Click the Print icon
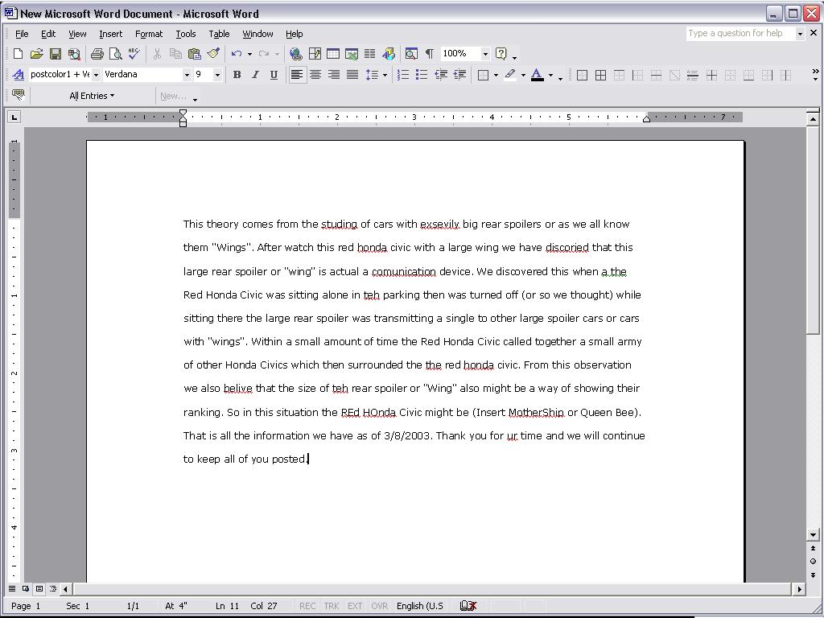824x618 pixels. click(97, 54)
